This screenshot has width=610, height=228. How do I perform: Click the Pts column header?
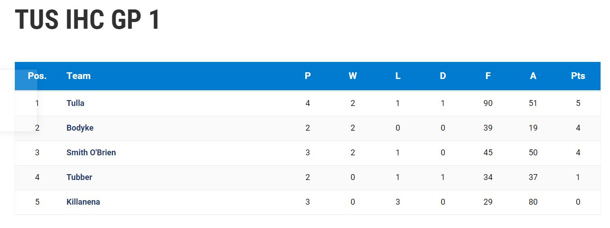tap(578, 76)
